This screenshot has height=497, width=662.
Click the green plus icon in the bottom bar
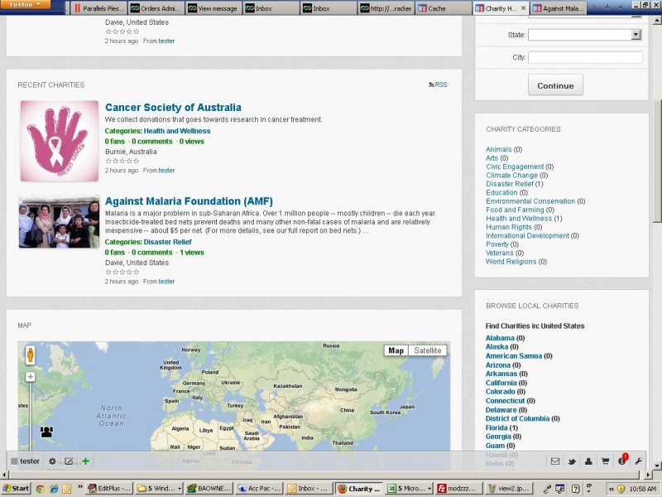click(86, 461)
